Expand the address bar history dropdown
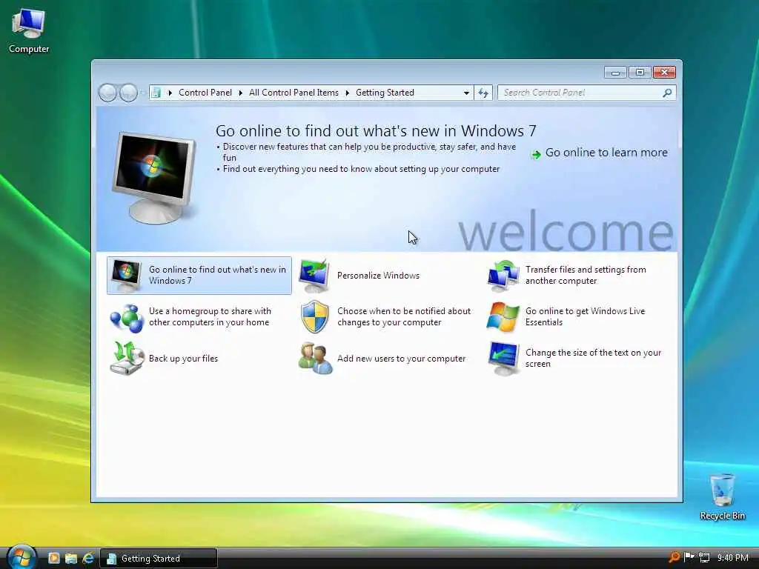The height and width of the screenshot is (569, 759). [466, 93]
